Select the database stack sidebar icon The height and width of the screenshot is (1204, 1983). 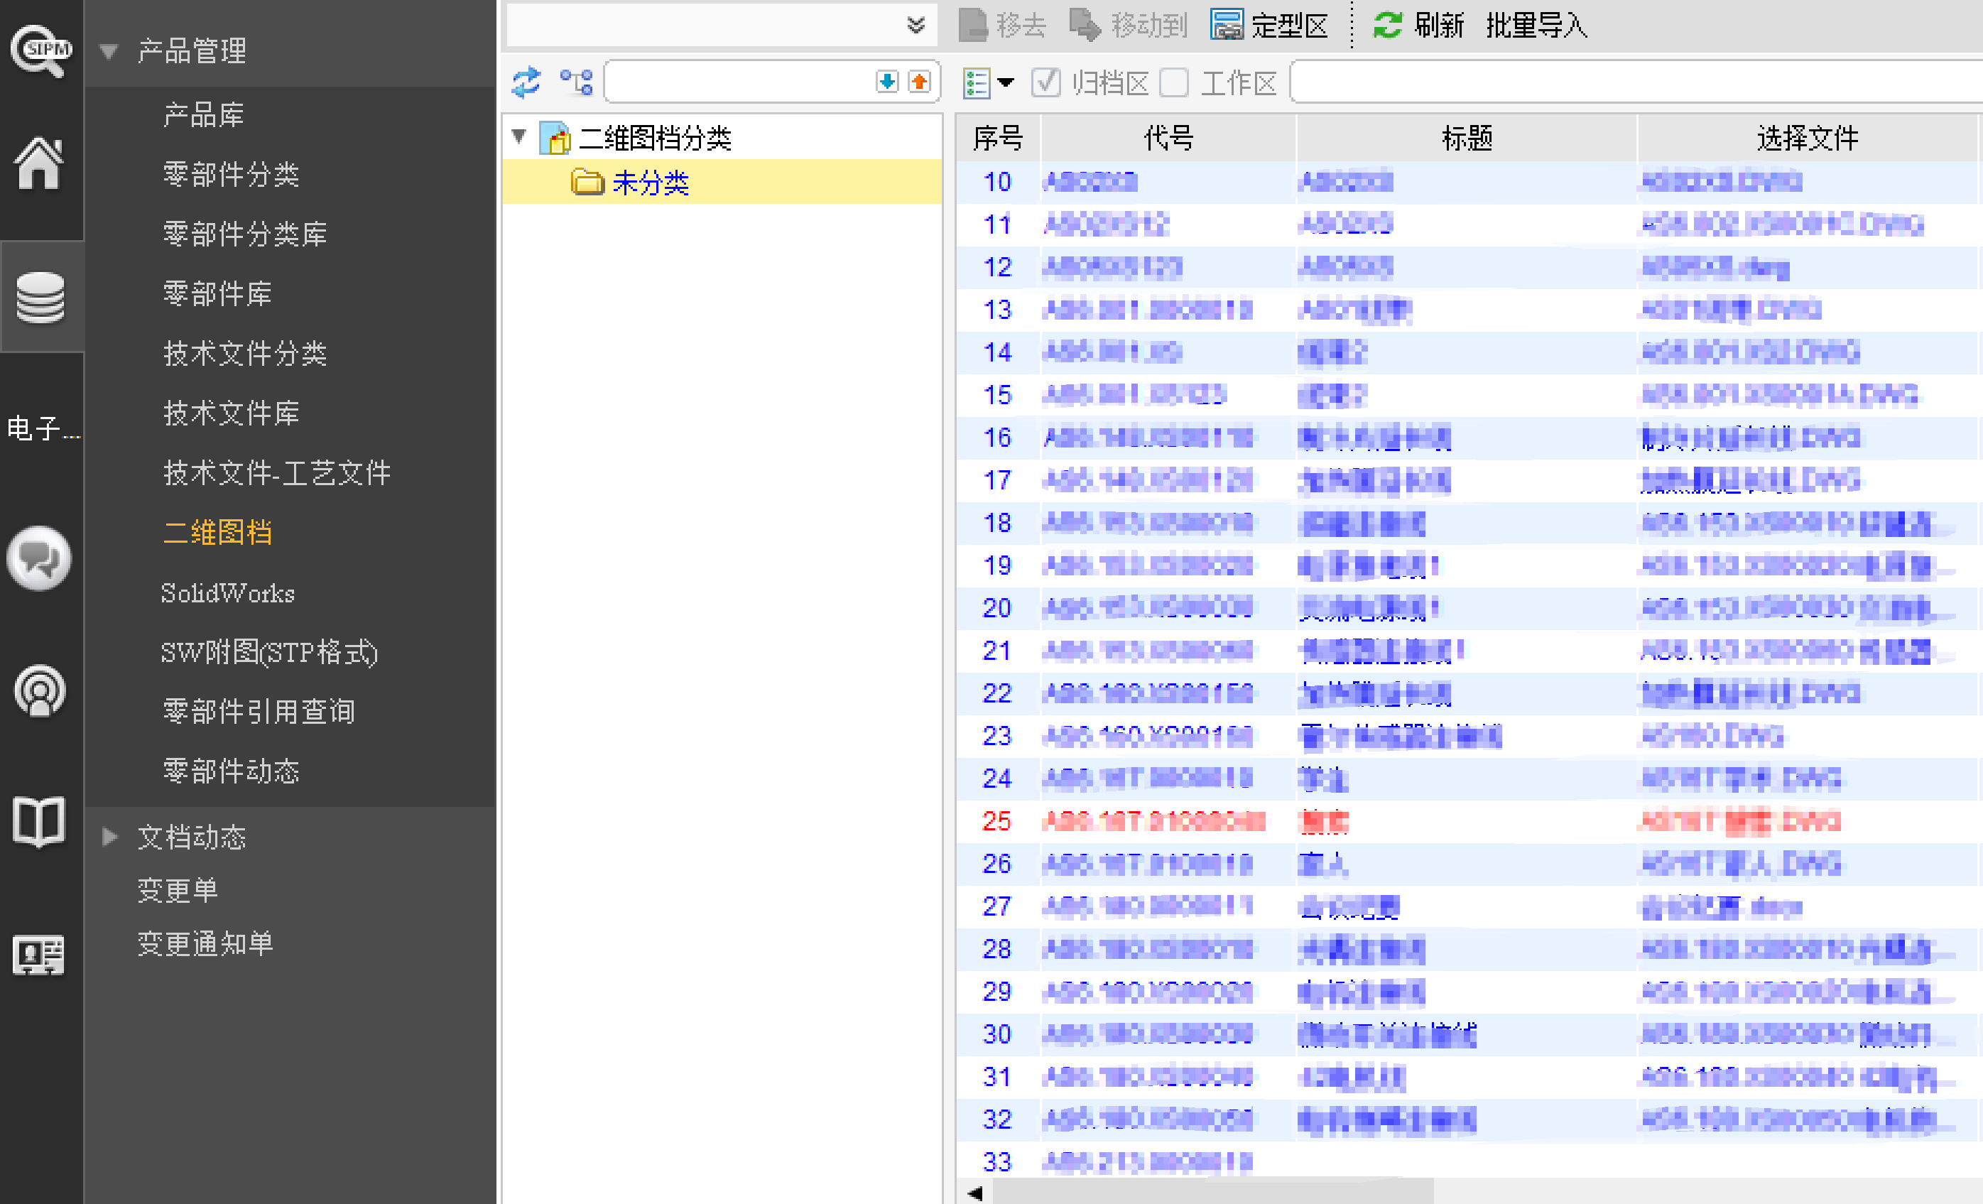pos(40,297)
